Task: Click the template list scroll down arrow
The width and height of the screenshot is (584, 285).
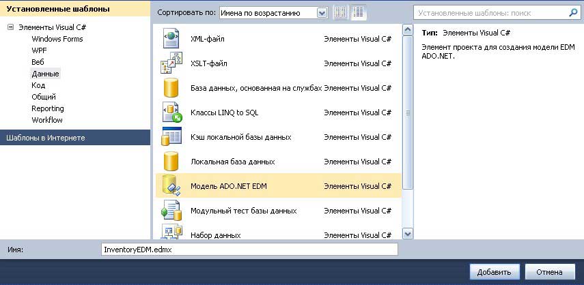Action: pos(408,233)
